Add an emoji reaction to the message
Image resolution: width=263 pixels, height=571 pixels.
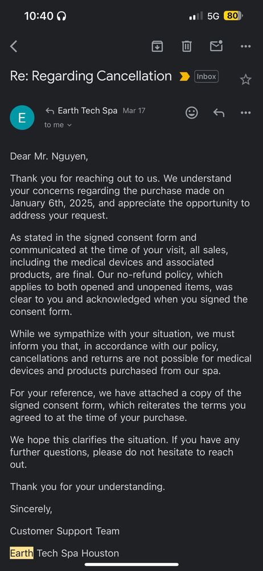[191, 112]
